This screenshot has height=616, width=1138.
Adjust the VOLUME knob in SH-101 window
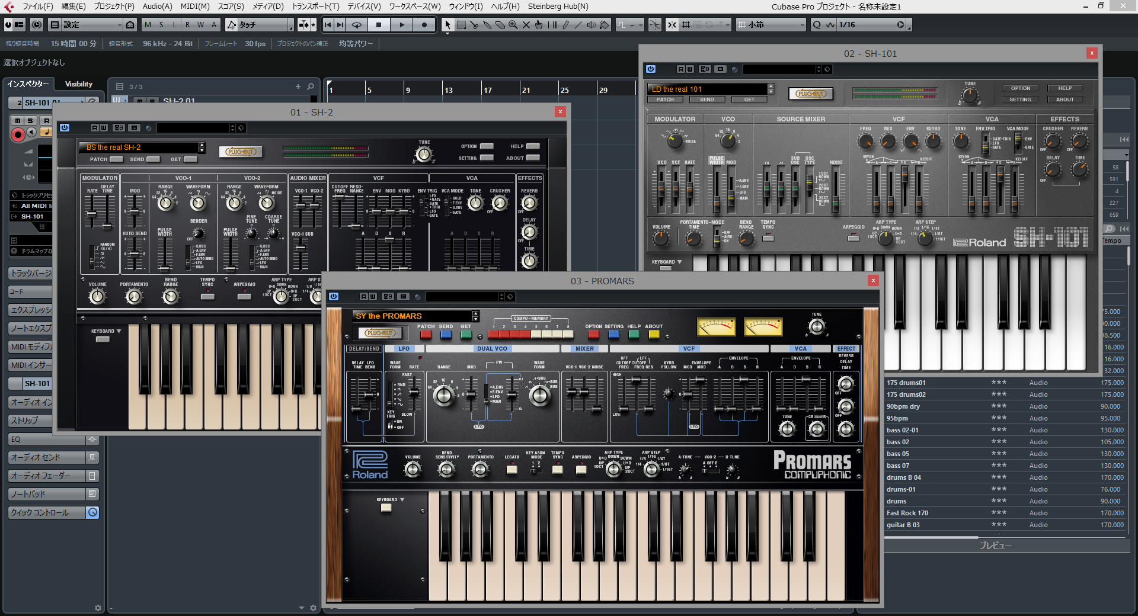(661, 239)
